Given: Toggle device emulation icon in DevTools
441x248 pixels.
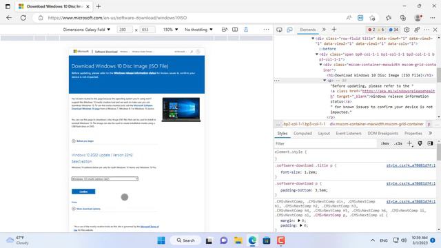Looking at the screenshot, I should tap(289, 30).
